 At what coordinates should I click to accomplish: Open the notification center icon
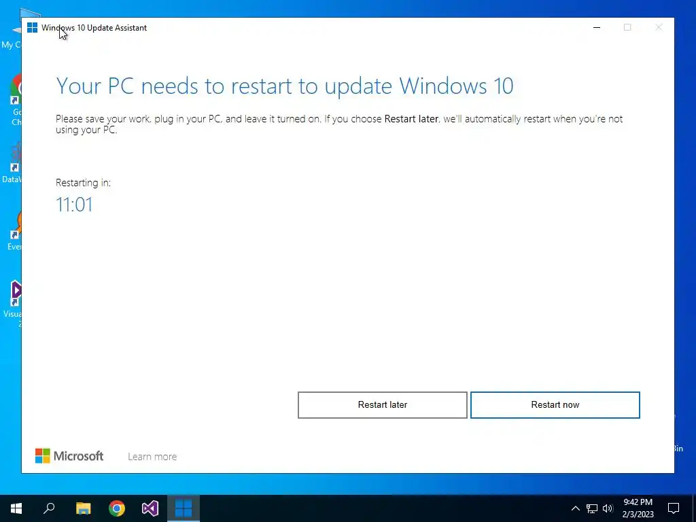click(674, 508)
